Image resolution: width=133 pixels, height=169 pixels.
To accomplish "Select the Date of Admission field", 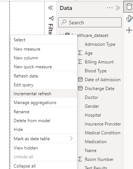I will tap(102, 80).
